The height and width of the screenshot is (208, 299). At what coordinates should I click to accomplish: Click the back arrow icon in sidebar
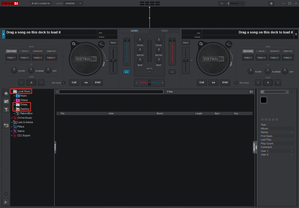pyautogui.click(x=6, y=125)
